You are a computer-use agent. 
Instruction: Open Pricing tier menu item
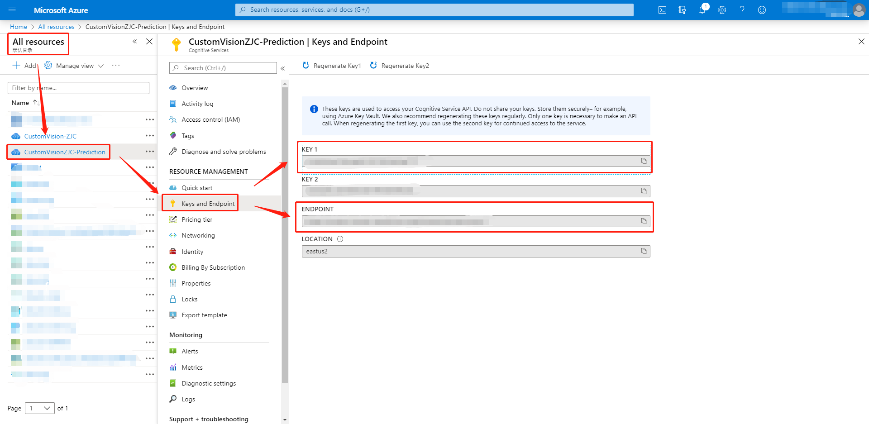tap(197, 219)
